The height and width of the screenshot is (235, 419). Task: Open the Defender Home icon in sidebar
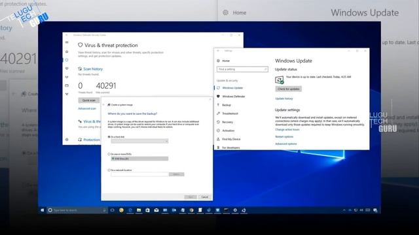coord(67,52)
